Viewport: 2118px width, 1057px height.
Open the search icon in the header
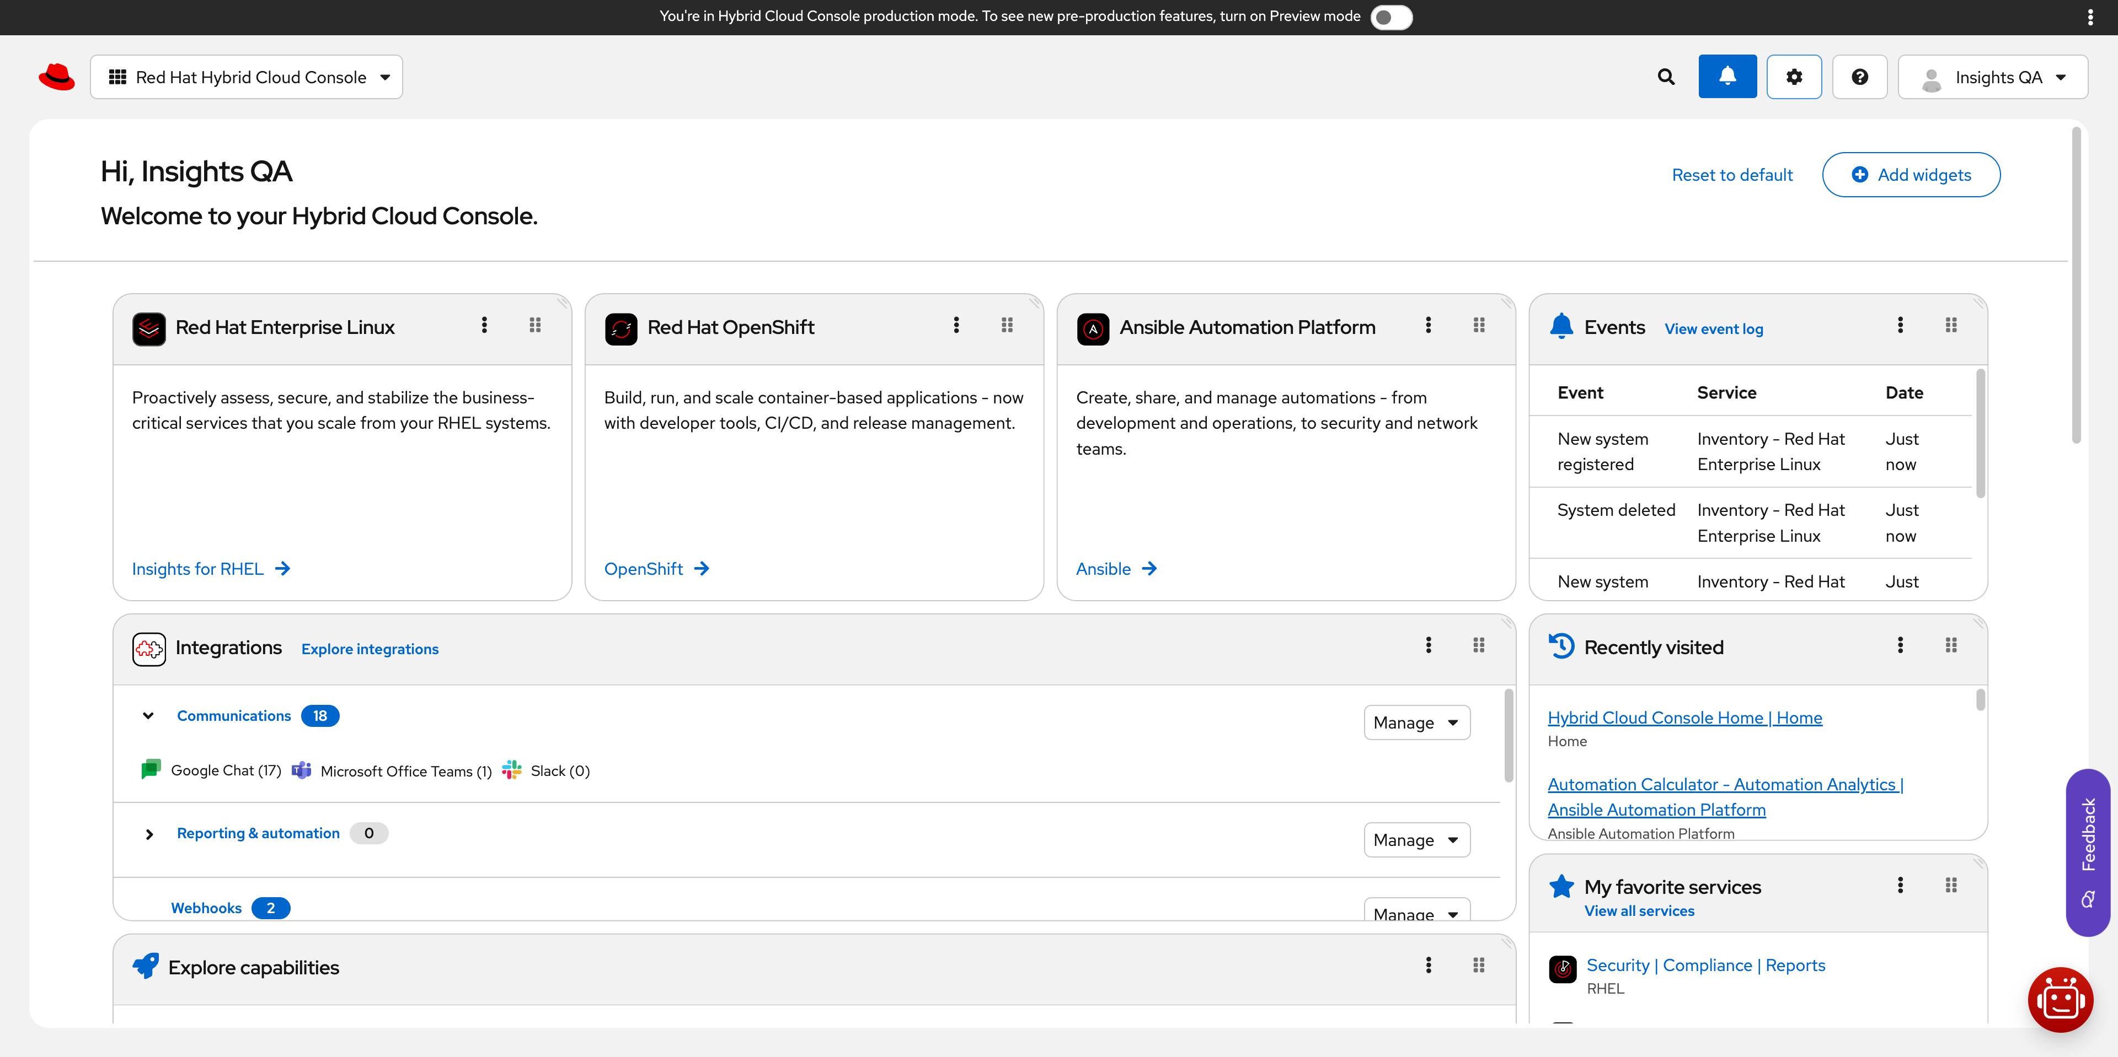click(x=1666, y=77)
